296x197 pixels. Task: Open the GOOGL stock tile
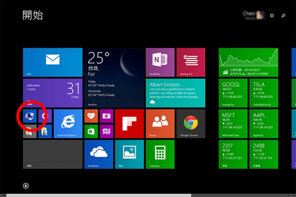tap(233, 93)
